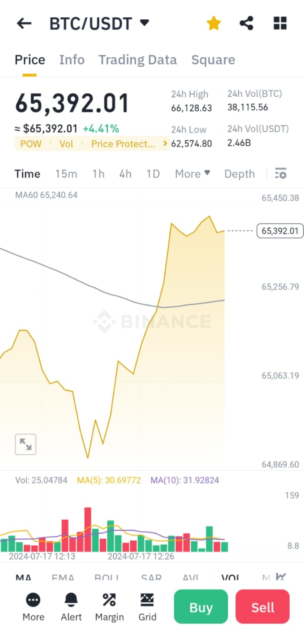Image resolution: width=304 pixels, height=636 pixels.
Task: Enable the VOL indicator
Action: [230, 577]
